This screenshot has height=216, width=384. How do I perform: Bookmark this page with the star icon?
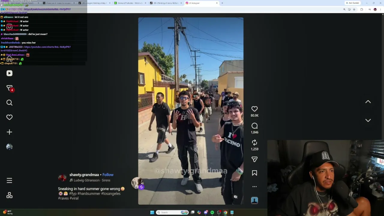pyautogui.click(x=354, y=9)
